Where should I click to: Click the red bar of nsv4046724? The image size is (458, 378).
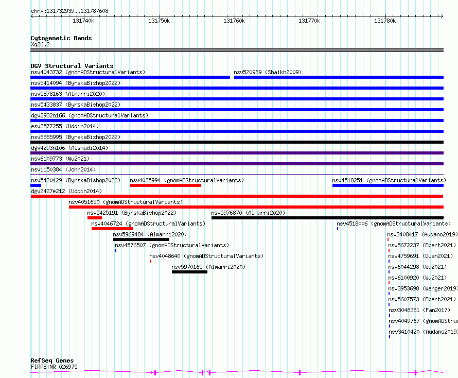pyautogui.click(x=112, y=229)
